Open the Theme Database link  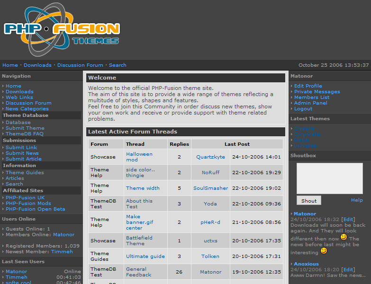coord(18,123)
